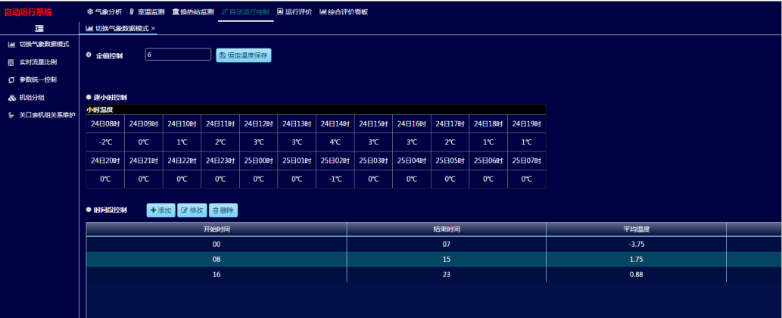Click the 删除 delete button
The height and width of the screenshot is (318, 782).
click(x=223, y=210)
